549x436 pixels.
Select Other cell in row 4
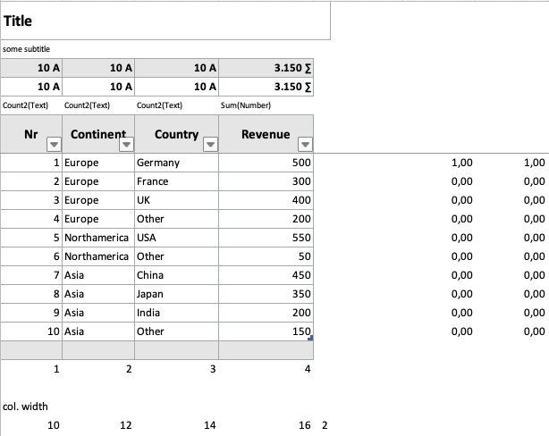pyautogui.click(x=176, y=219)
